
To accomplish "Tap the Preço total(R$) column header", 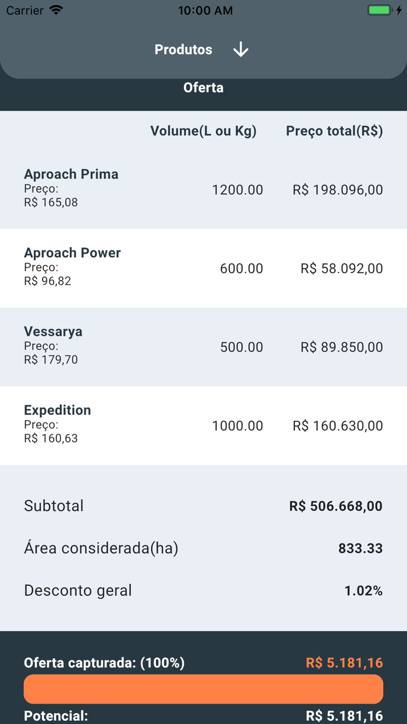I will coord(334,131).
